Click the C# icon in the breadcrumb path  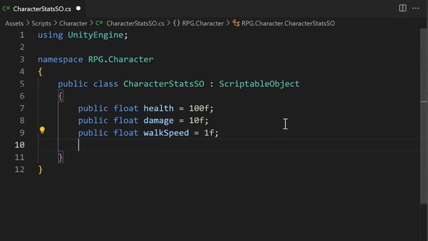coord(100,23)
